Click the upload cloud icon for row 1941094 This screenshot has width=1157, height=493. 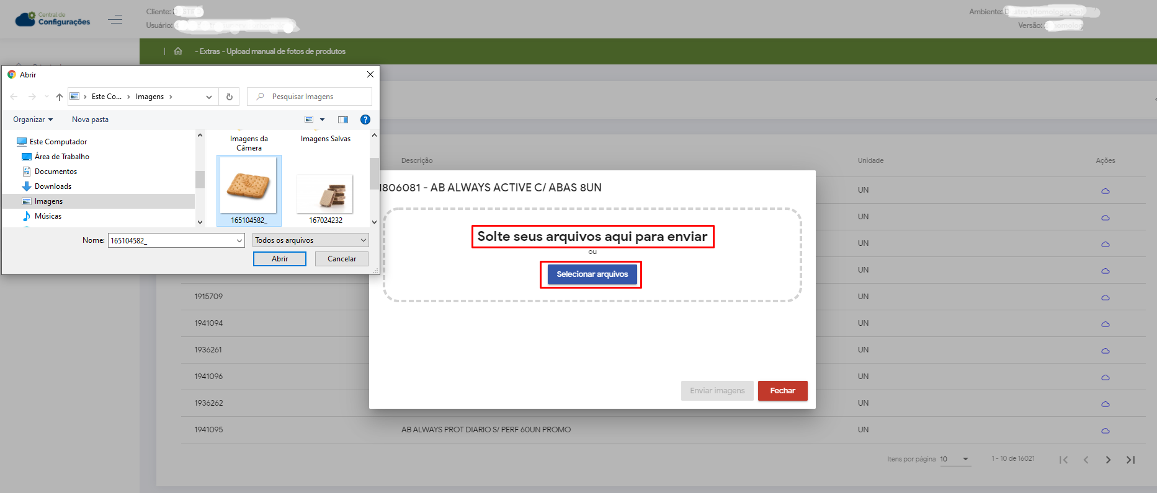point(1105,325)
